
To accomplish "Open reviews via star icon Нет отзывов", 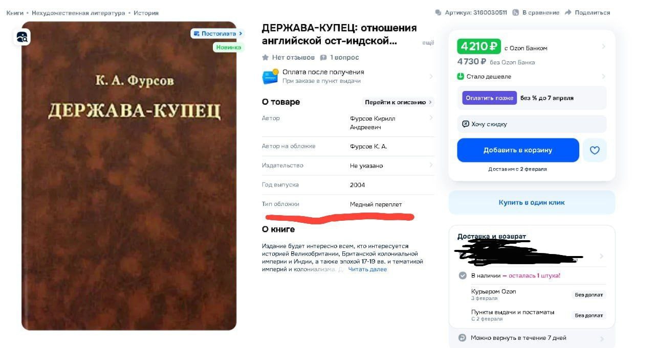I will 266,57.
